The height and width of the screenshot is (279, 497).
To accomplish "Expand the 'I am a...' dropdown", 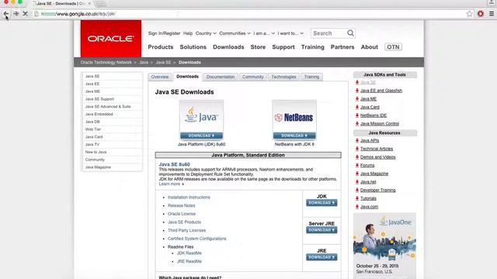I will click(264, 33).
